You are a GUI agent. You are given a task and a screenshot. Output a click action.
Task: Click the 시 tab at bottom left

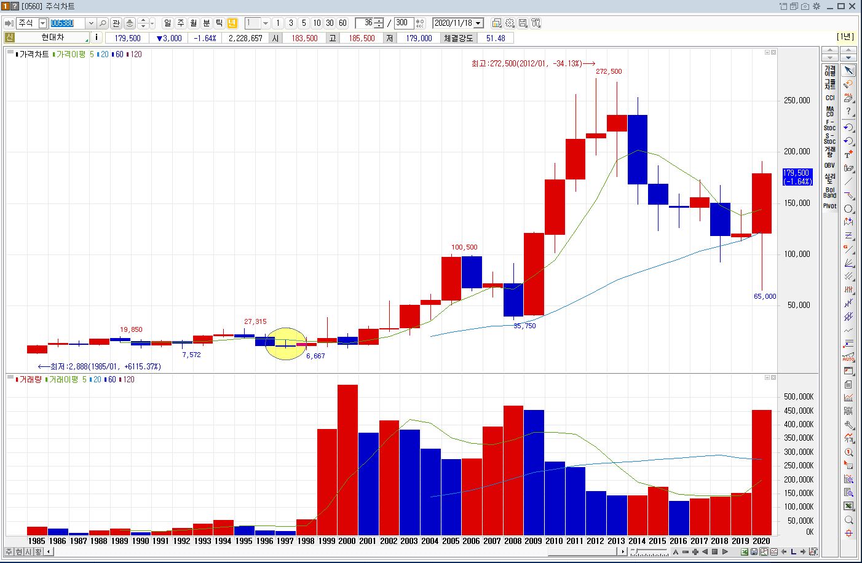coord(29,552)
